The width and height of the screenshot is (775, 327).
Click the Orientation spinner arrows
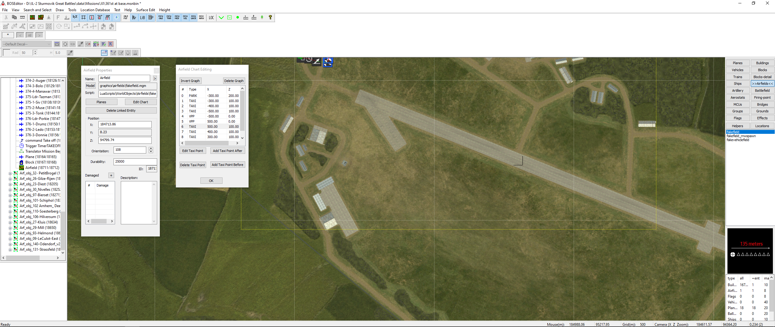coord(151,150)
